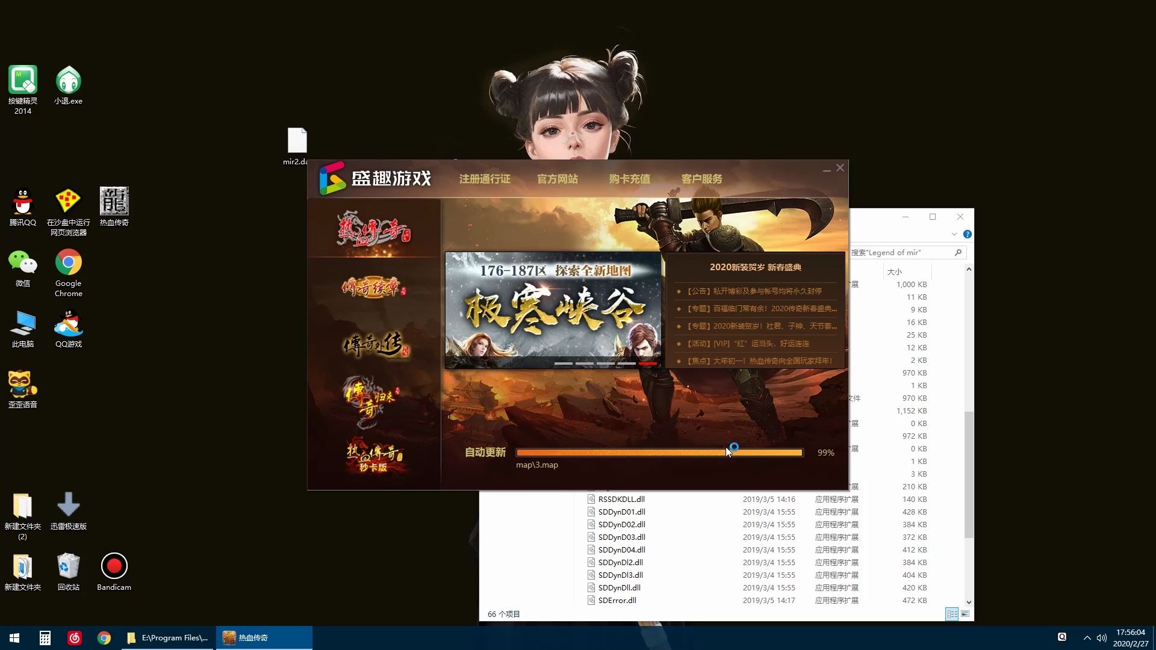Click the Explorer scrollbar up arrow
The image size is (1156, 650).
coord(969,269)
